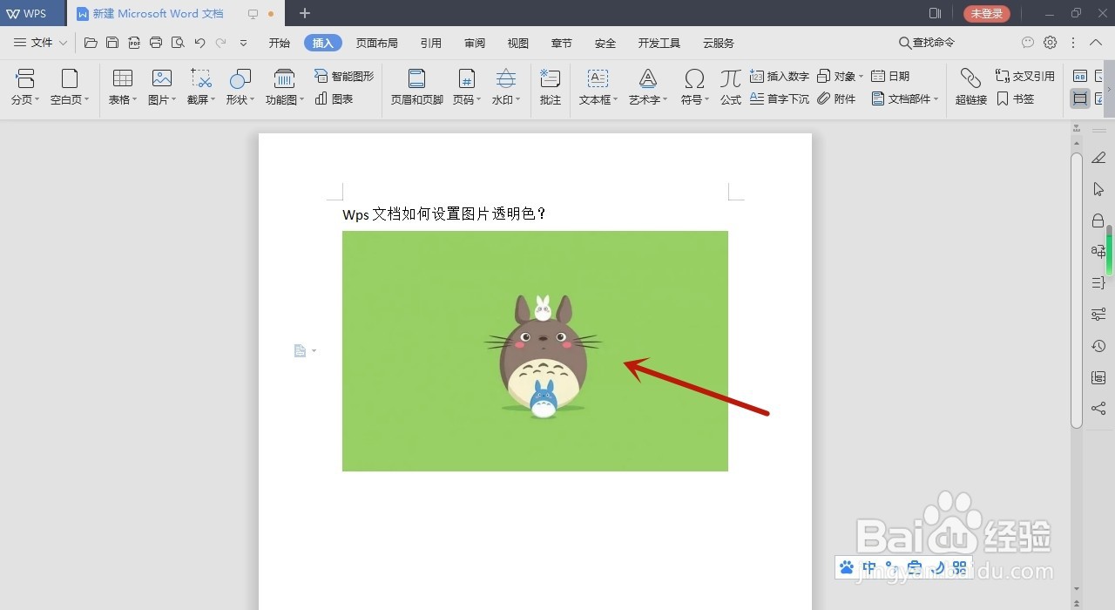Switch to 视图 tab
This screenshot has height=610, width=1115.
pyautogui.click(x=518, y=43)
